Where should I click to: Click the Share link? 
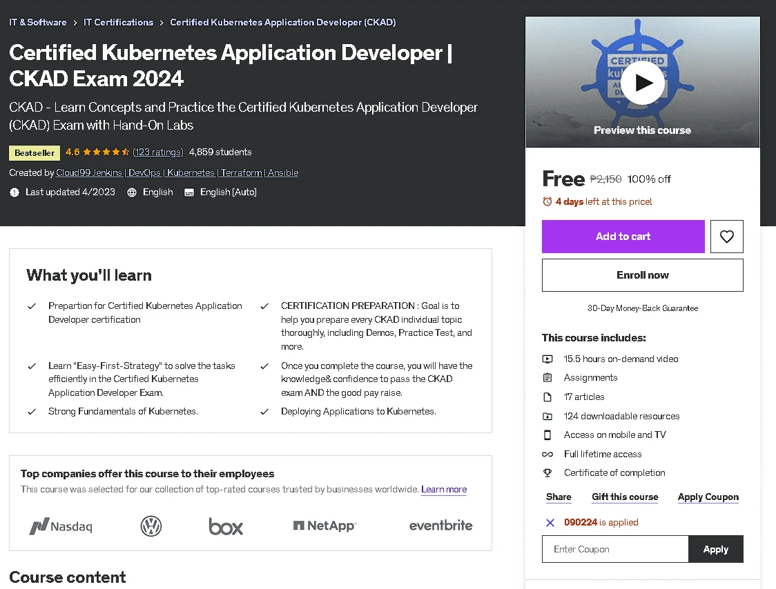(559, 497)
